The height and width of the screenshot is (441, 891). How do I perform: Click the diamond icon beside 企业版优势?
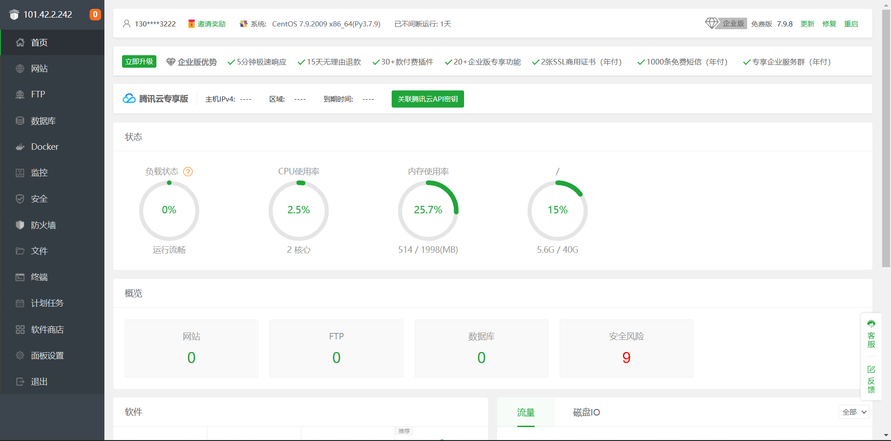tap(171, 62)
